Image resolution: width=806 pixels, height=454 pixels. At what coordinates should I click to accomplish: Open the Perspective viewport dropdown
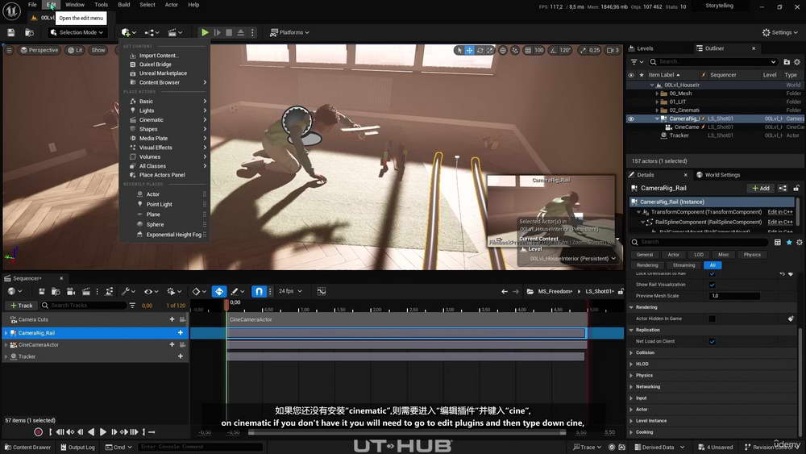pos(39,50)
